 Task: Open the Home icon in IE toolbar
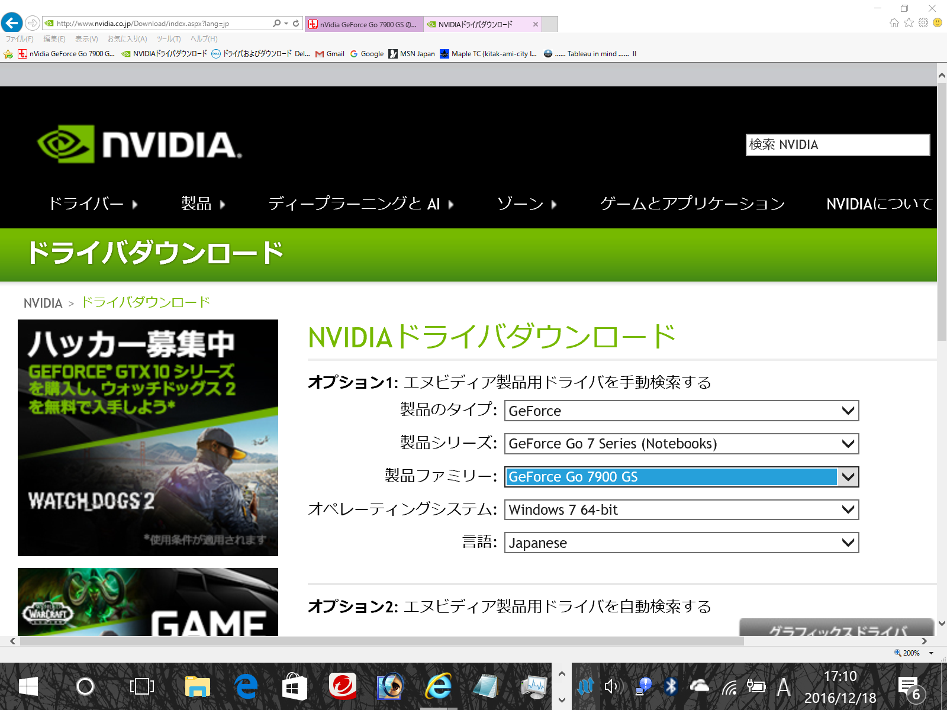point(894,22)
